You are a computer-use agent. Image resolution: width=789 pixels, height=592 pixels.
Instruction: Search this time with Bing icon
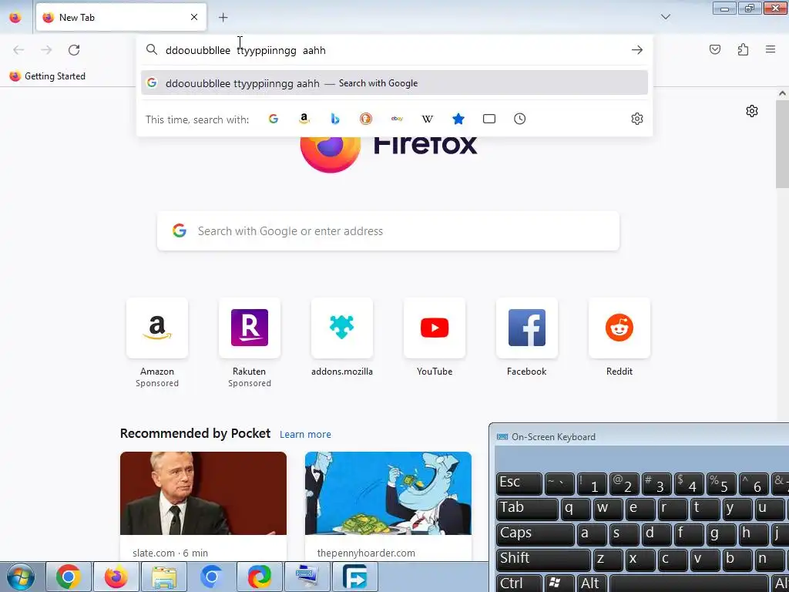335,119
